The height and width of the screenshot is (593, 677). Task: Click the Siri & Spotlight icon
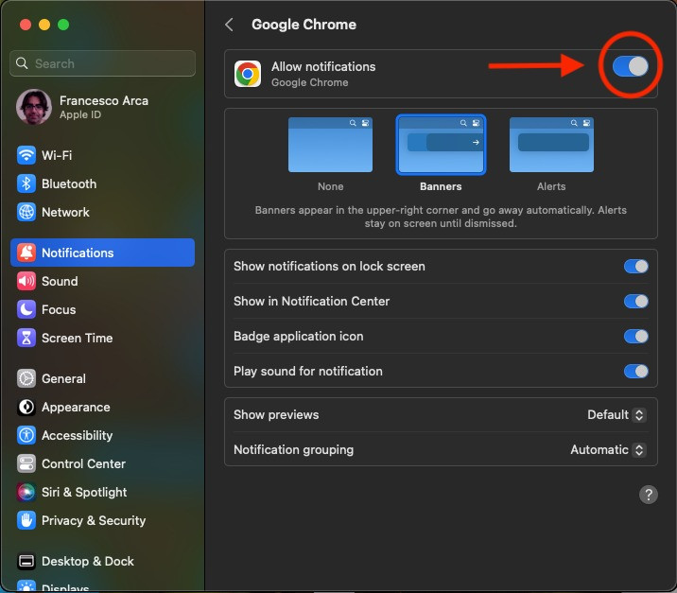pos(26,492)
